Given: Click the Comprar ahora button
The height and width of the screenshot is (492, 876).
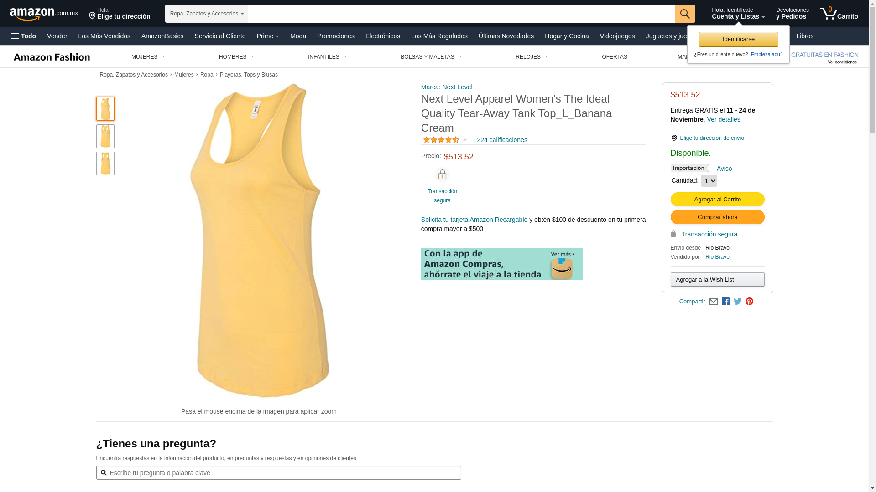Looking at the screenshot, I should point(717,217).
